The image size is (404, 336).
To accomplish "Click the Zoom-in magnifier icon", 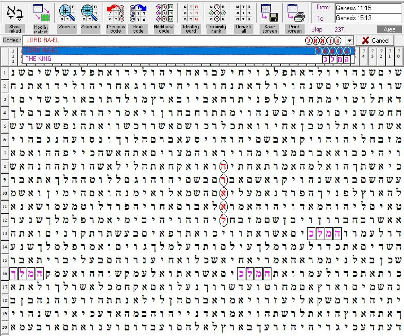I will pyautogui.click(x=67, y=14).
